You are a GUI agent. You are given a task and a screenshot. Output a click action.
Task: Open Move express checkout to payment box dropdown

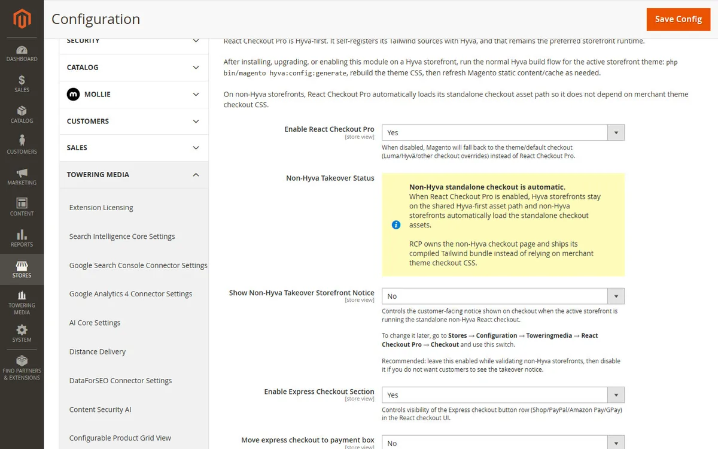(x=503, y=442)
